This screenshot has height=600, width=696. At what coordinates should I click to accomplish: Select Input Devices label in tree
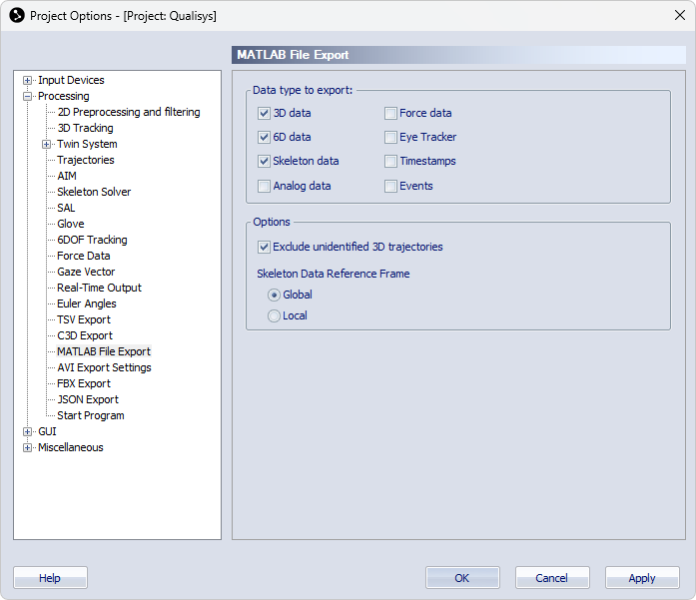[71, 80]
